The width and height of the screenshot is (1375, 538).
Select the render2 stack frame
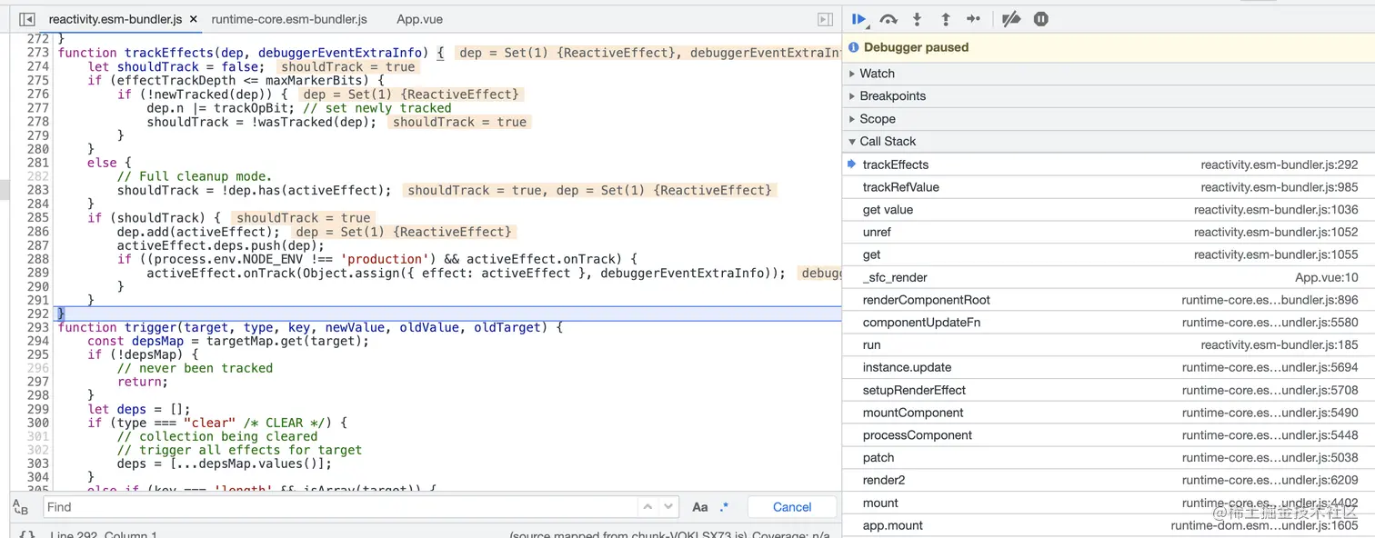coord(1109,480)
